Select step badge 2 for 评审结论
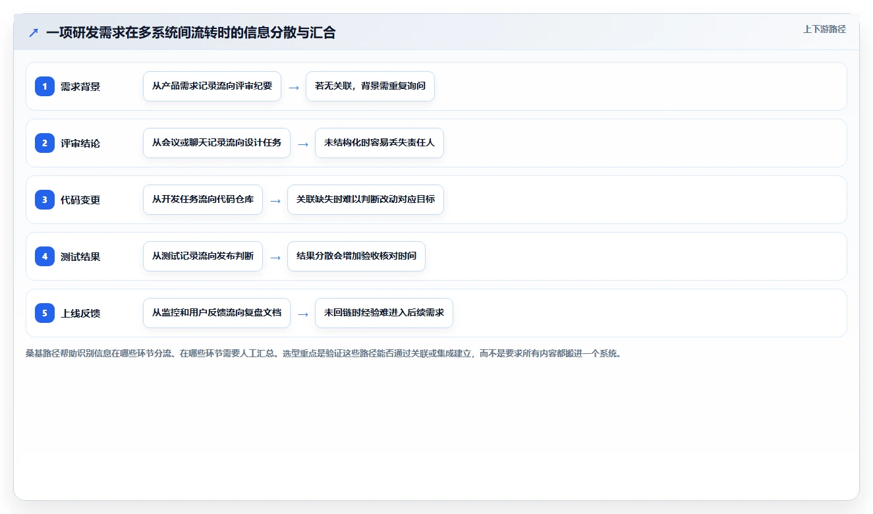The image size is (873, 514). (45, 143)
